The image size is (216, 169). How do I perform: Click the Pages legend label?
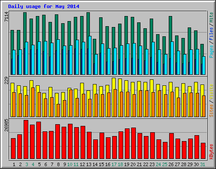pos(211,52)
